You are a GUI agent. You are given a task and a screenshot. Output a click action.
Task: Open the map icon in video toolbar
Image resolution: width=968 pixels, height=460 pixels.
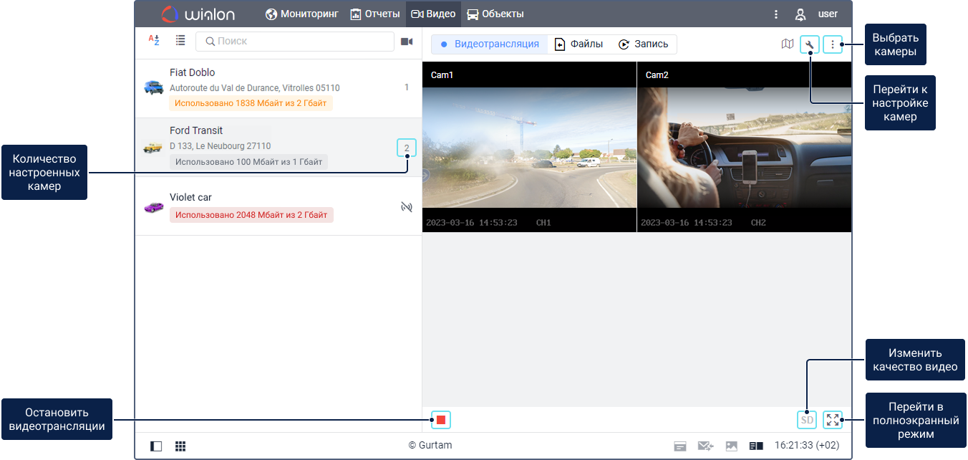point(787,44)
